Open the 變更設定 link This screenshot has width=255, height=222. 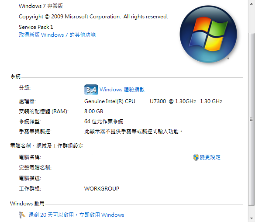pos(210,157)
